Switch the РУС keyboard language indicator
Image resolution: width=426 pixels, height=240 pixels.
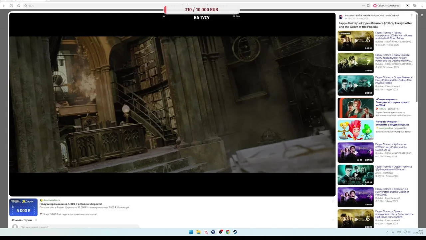(399, 232)
